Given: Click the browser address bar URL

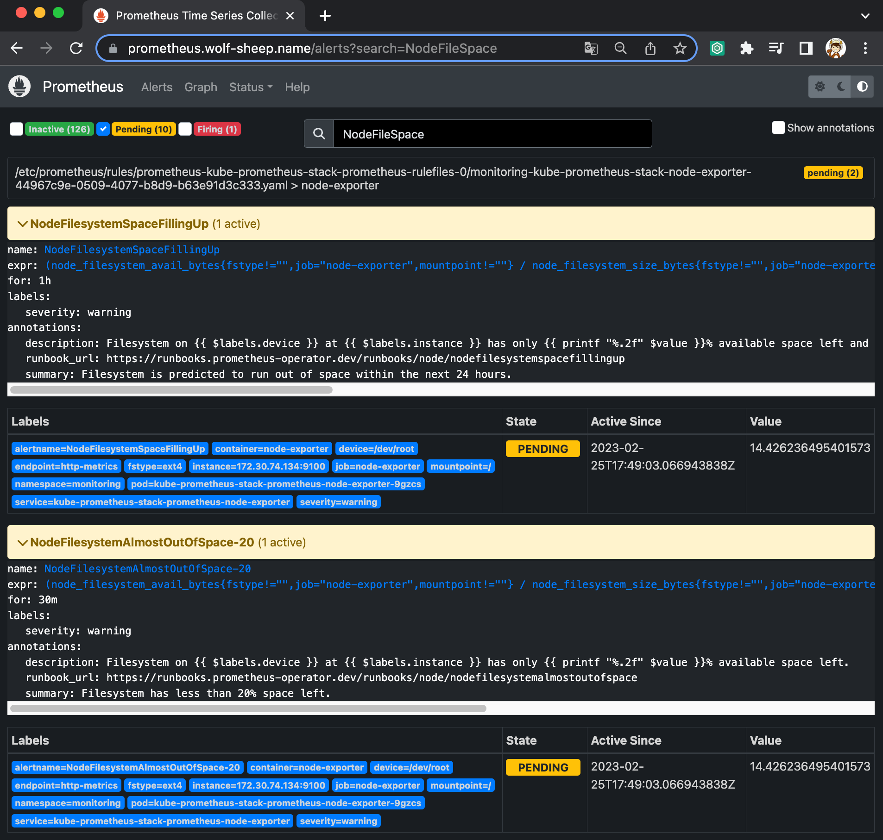Looking at the screenshot, I should pos(312,48).
